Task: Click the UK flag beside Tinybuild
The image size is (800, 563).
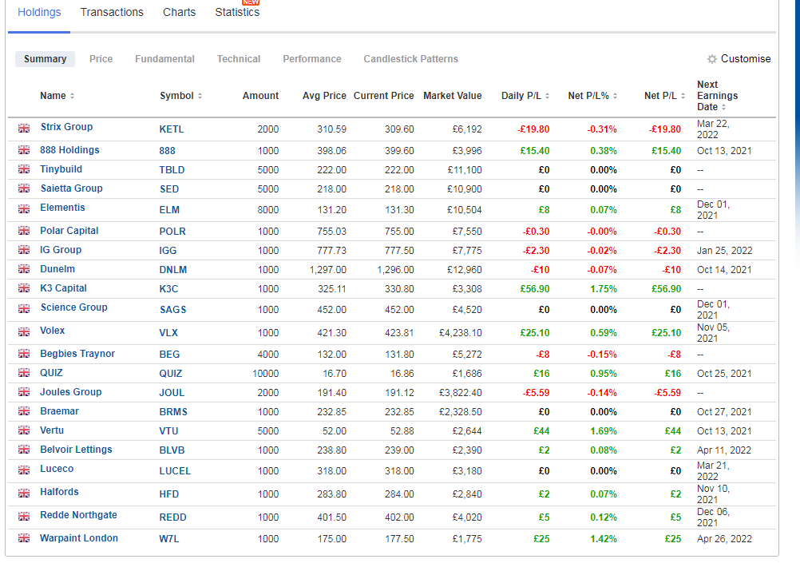Action: click(24, 169)
